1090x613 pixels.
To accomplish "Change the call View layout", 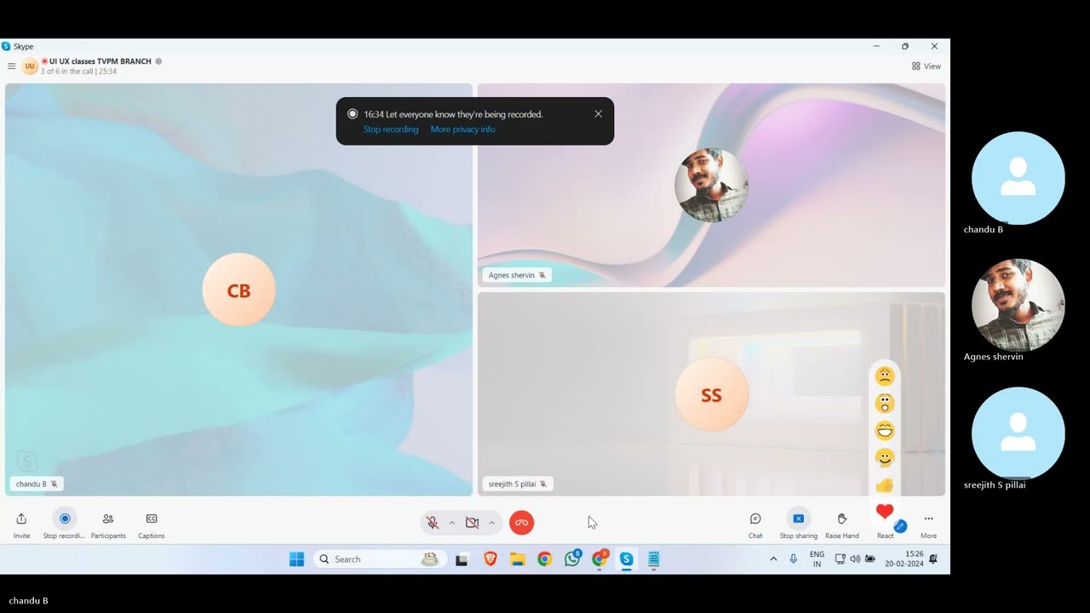I will (x=926, y=66).
